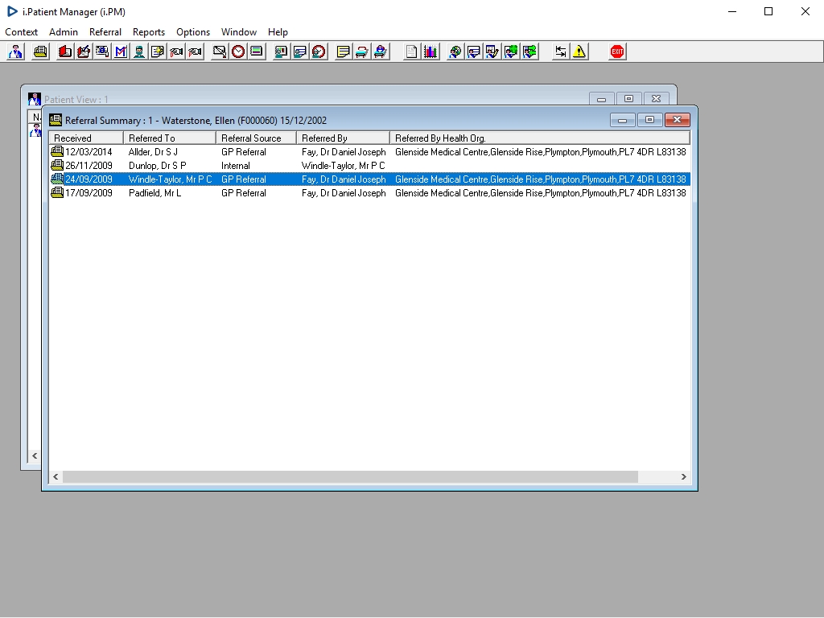824x618 pixels.
Task: Click the red book with pen toolbar icon
Action: tap(84, 51)
